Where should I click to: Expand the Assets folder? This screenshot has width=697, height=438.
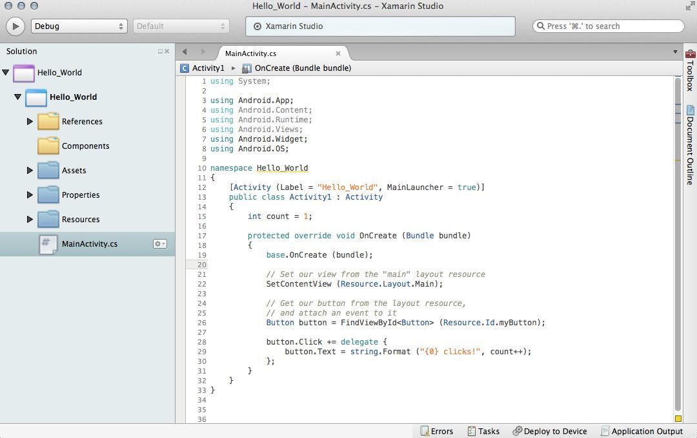tap(29, 170)
